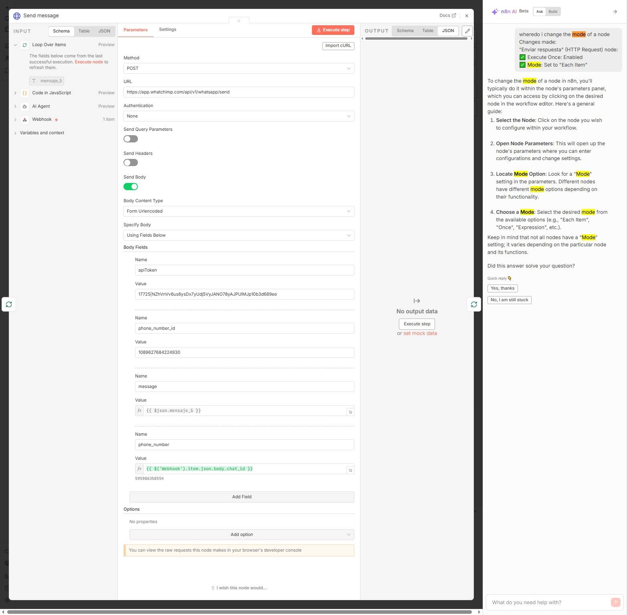Click the fx icon of message value
This screenshot has height=615, width=627.
point(140,411)
